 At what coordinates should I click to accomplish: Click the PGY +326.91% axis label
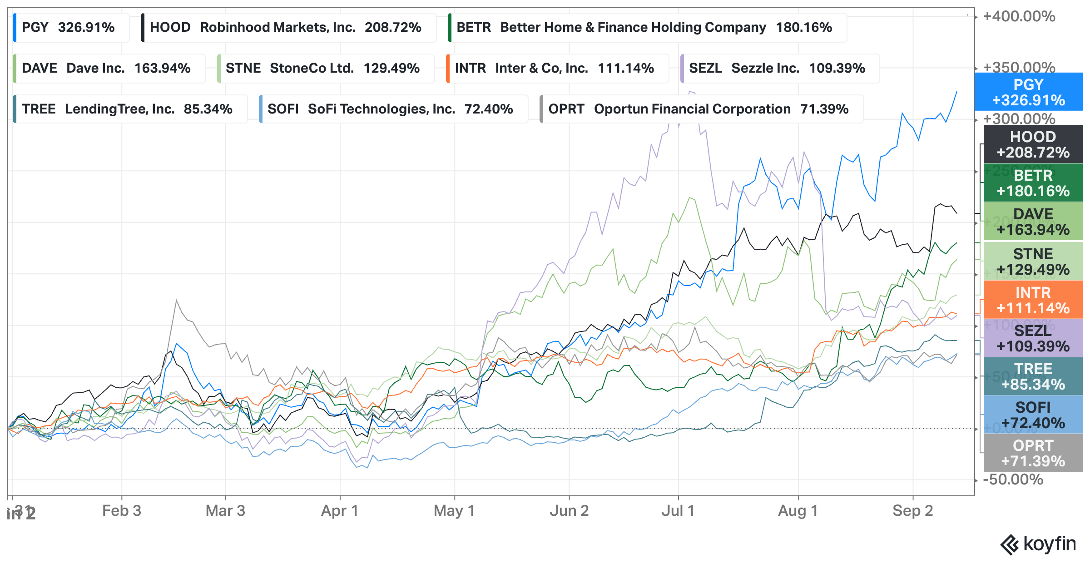[1029, 92]
